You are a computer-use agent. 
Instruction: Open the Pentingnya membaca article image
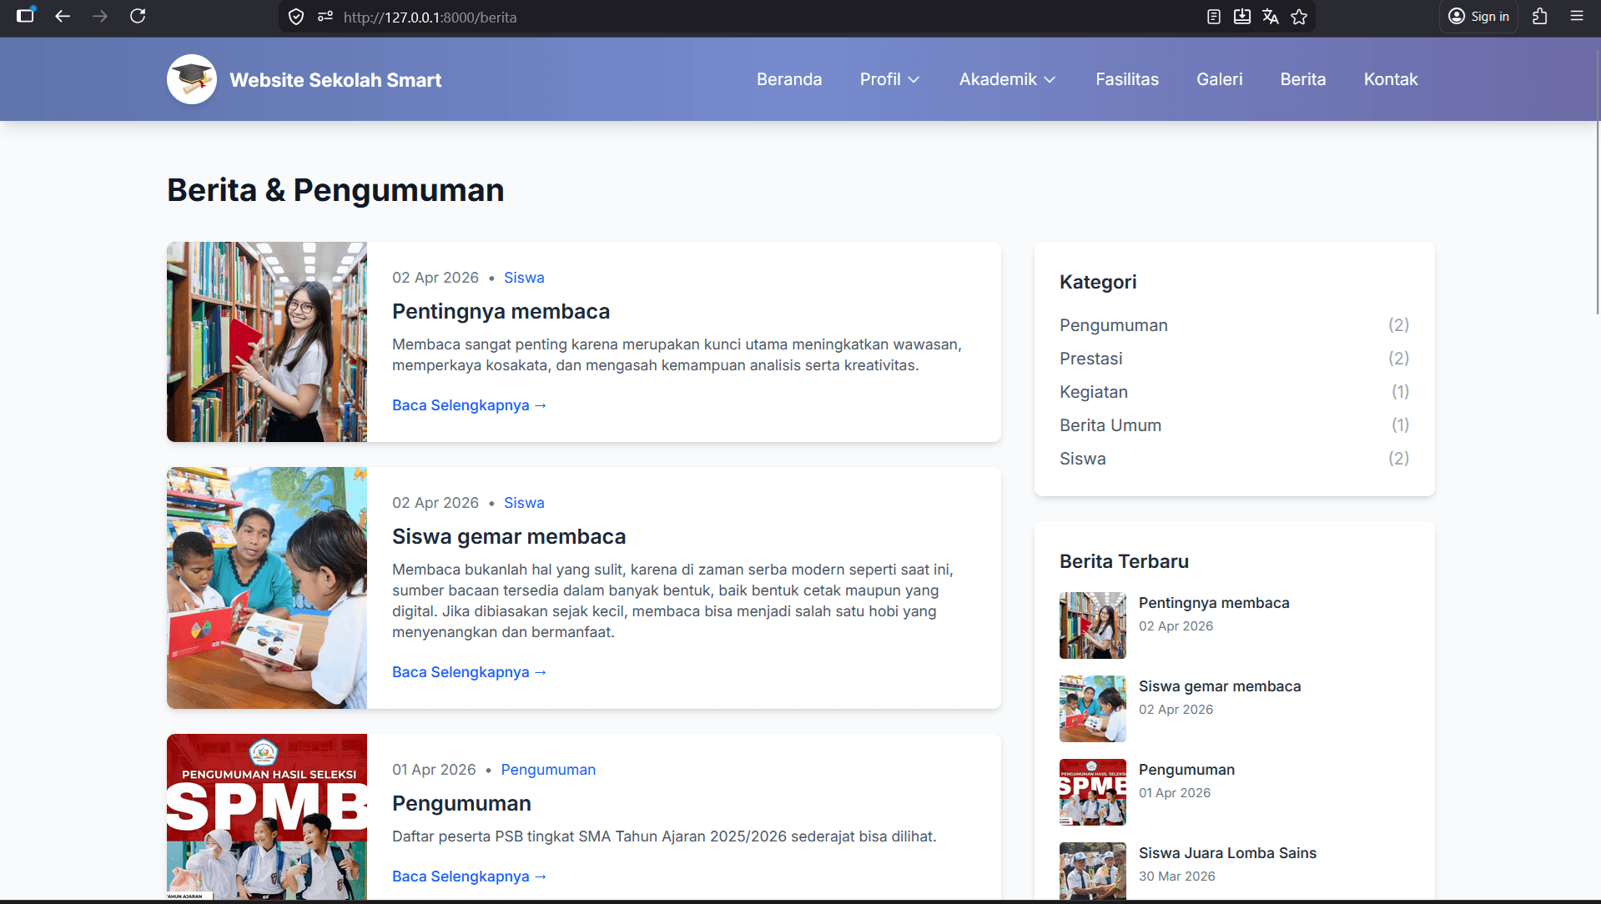tap(267, 342)
